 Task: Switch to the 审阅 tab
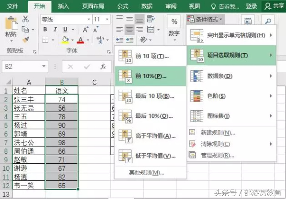(x=171, y=6)
